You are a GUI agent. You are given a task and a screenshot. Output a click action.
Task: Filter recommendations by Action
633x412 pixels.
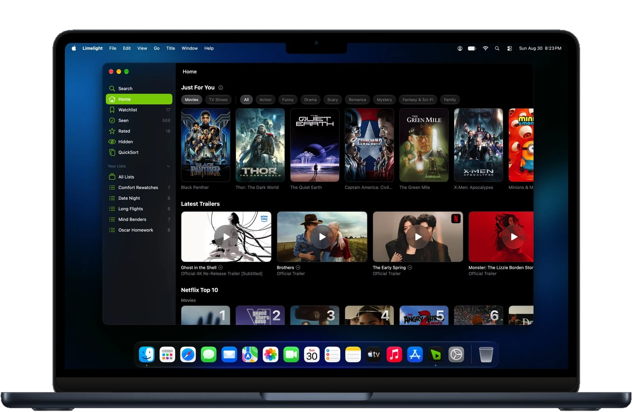[x=265, y=100]
